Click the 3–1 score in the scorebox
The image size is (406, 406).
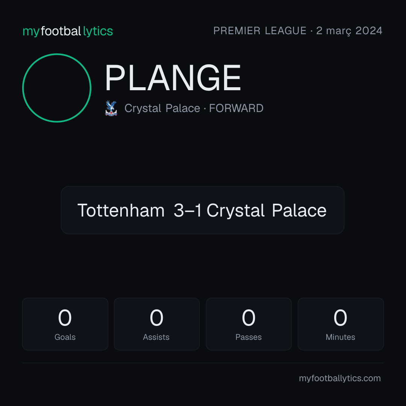[188, 210]
